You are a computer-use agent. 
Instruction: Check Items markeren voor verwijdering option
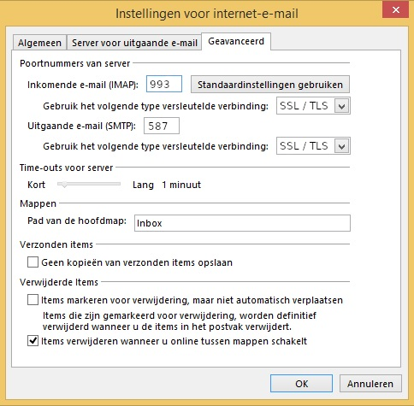33,300
